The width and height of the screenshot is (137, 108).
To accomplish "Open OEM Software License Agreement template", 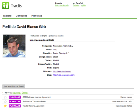I will (x=37, y=97).
